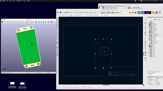Click Edge.Cuts layer color swatch
Viewport: 163px width, 91px height.
[x=150, y=39]
